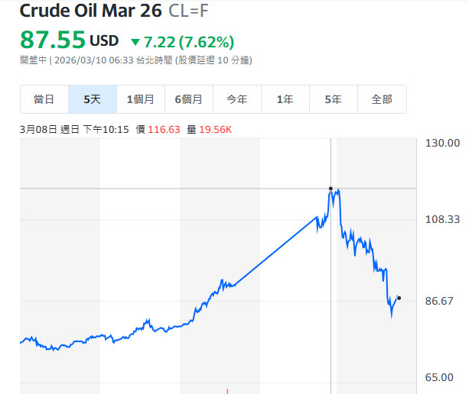Show the 5年 price history

(x=334, y=99)
